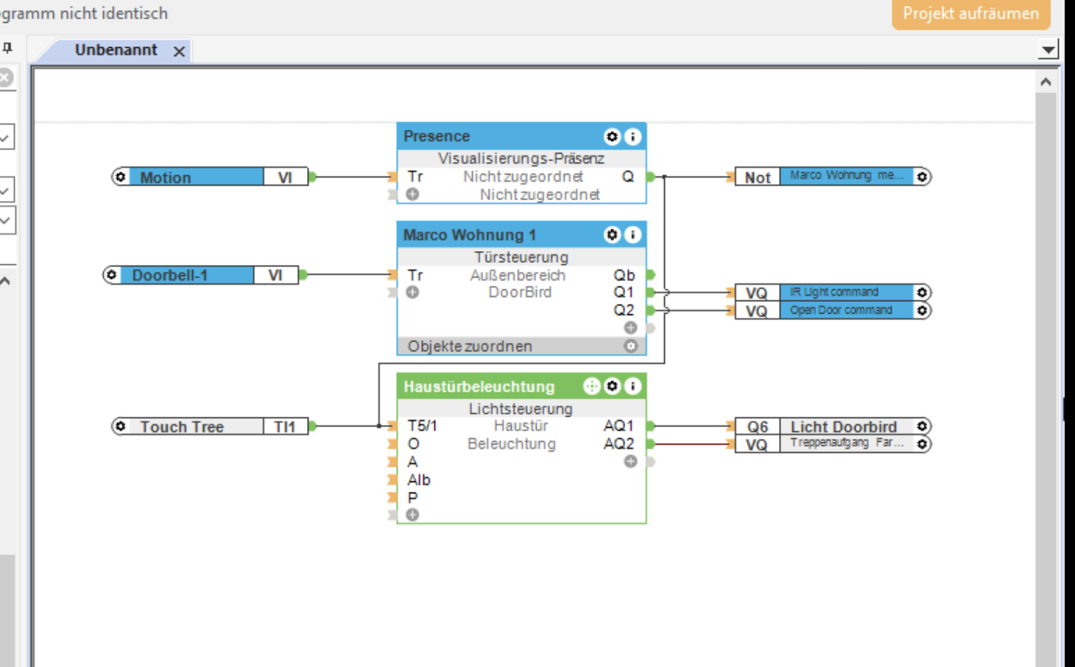Select Treppenaufgang Far... output label

(847, 443)
